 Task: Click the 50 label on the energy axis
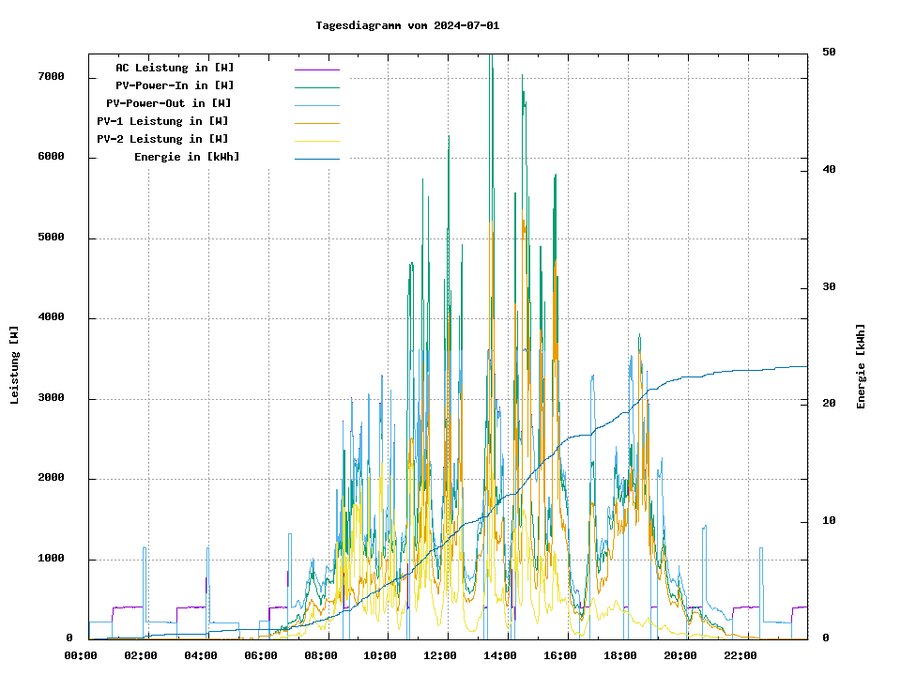(829, 52)
